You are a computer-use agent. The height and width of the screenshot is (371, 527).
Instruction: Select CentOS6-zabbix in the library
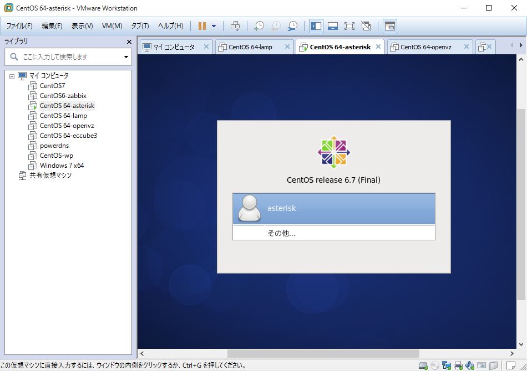(x=63, y=96)
